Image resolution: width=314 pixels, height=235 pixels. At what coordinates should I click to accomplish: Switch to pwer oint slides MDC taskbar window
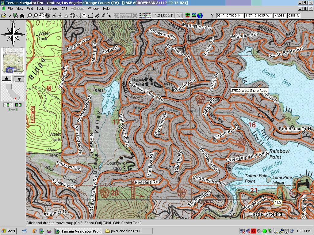tap(128, 231)
